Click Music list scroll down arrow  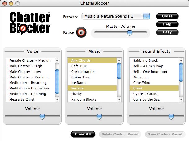pos(119,99)
